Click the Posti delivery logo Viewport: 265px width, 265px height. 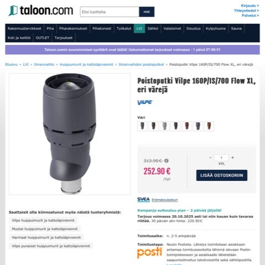149,253
